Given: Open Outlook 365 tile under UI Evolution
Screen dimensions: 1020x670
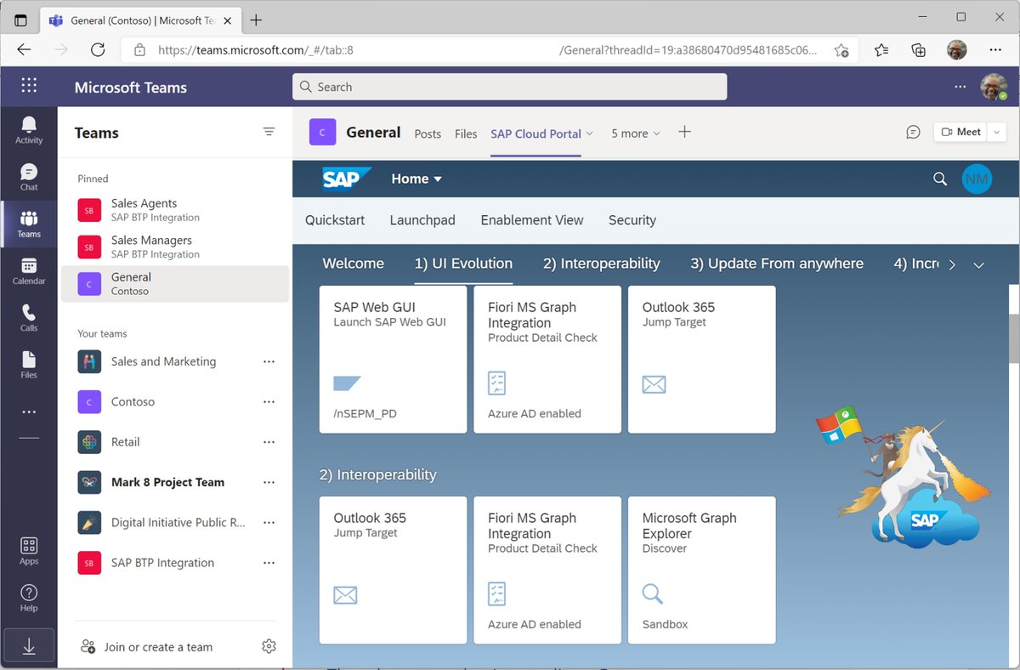Looking at the screenshot, I should coord(701,360).
